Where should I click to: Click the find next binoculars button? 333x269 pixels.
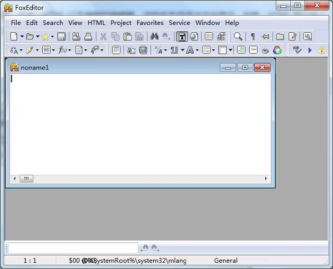point(155,248)
